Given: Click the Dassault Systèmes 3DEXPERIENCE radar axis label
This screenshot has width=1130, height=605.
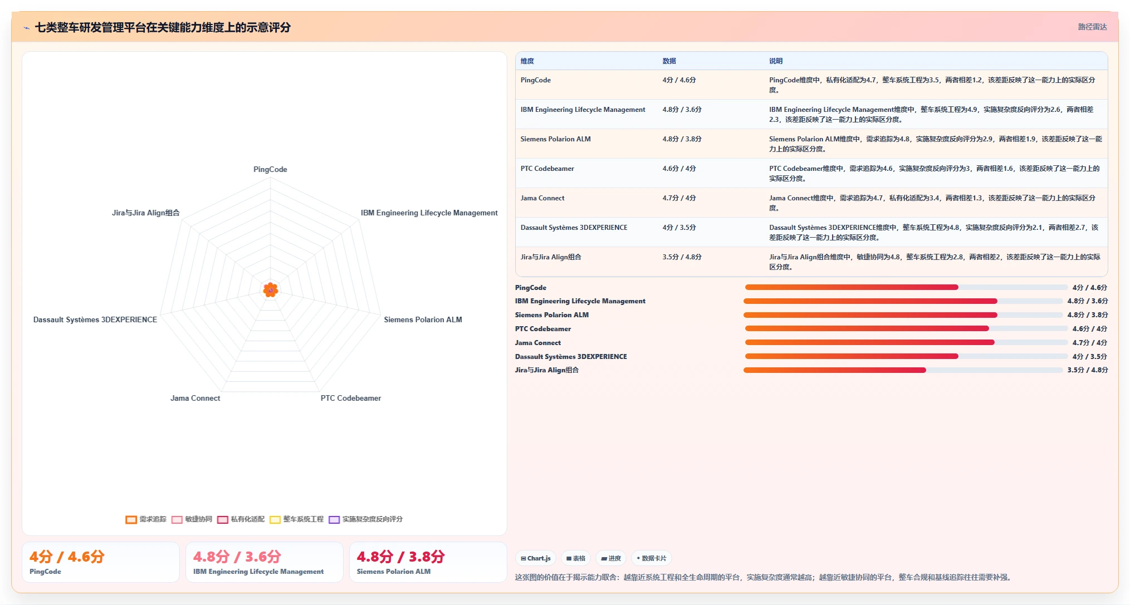Looking at the screenshot, I should pyautogui.click(x=95, y=319).
